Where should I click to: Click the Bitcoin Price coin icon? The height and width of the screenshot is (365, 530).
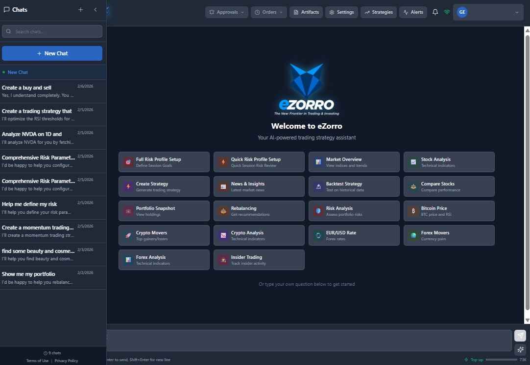coord(413,211)
